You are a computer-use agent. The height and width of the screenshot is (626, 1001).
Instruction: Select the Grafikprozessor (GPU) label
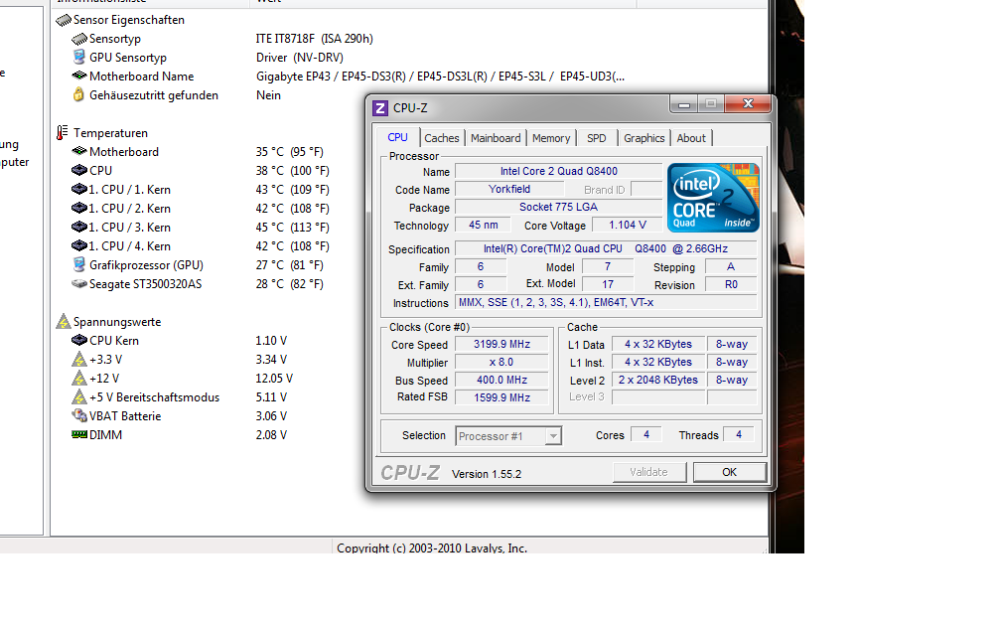146,264
